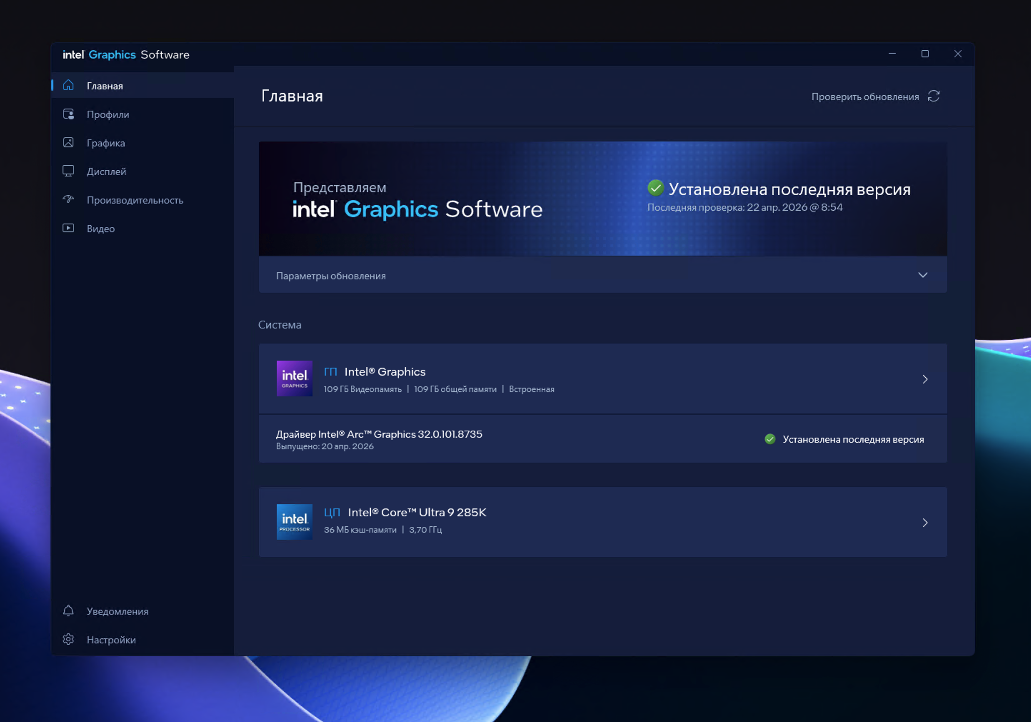Click the Intel Processor blue logo thumbnail

pos(294,522)
